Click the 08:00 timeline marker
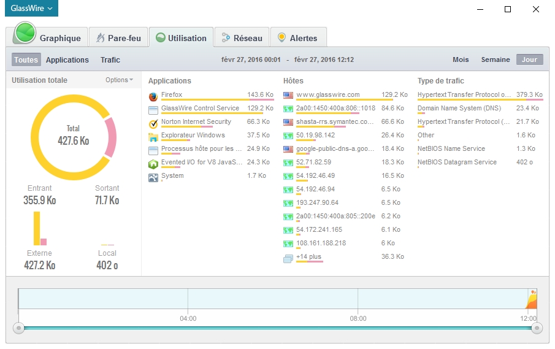 pyautogui.click(x=358, y=318)
